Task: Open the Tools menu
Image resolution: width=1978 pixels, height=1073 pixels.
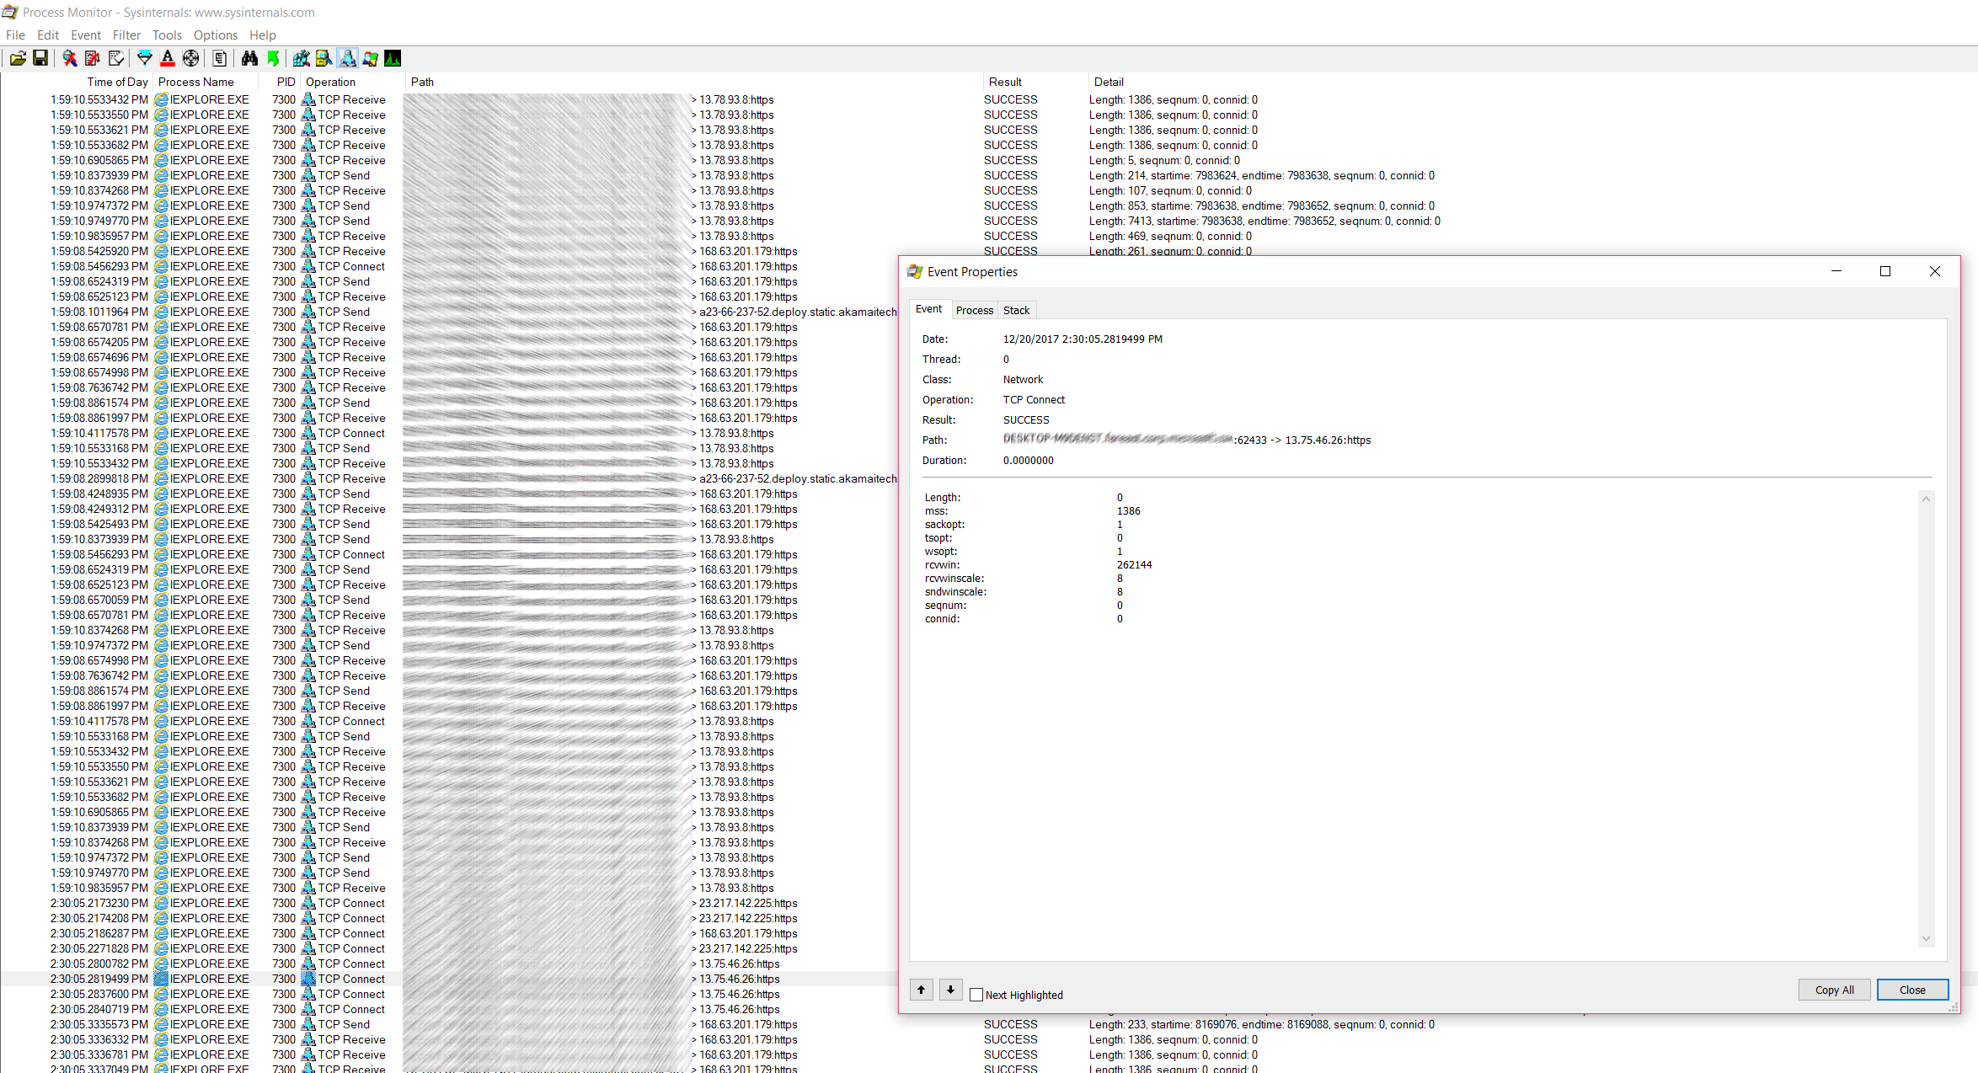Action: 167,35
